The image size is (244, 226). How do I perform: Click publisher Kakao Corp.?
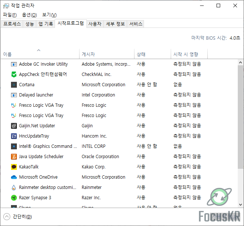tap(93, 167)
